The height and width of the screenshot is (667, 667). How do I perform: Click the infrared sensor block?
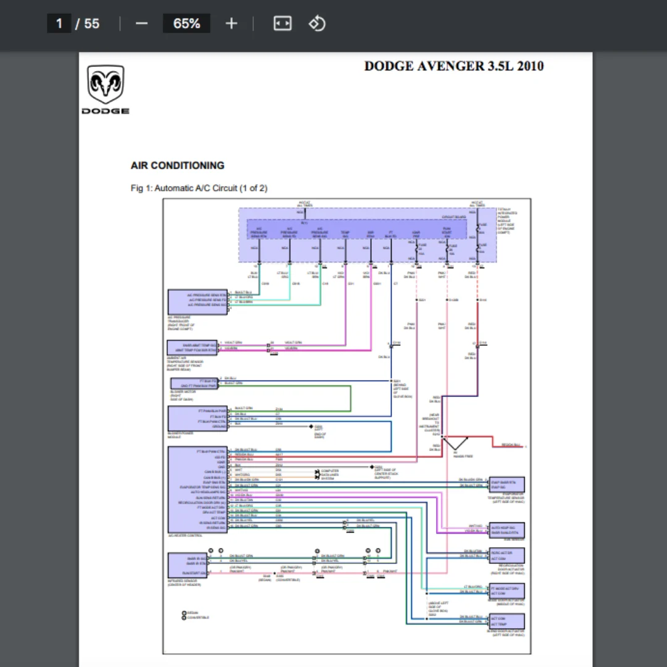coord(188,565)
